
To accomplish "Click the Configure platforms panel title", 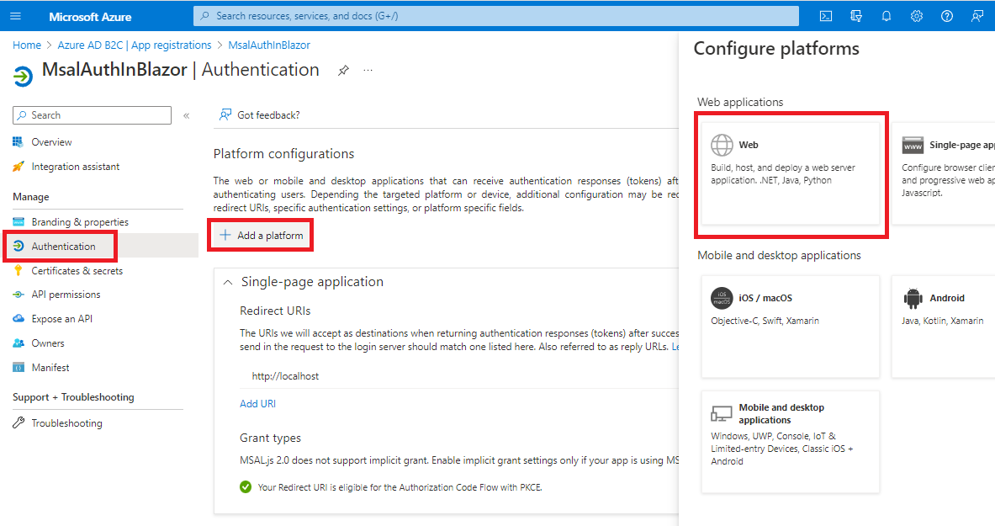I will 776,49.
